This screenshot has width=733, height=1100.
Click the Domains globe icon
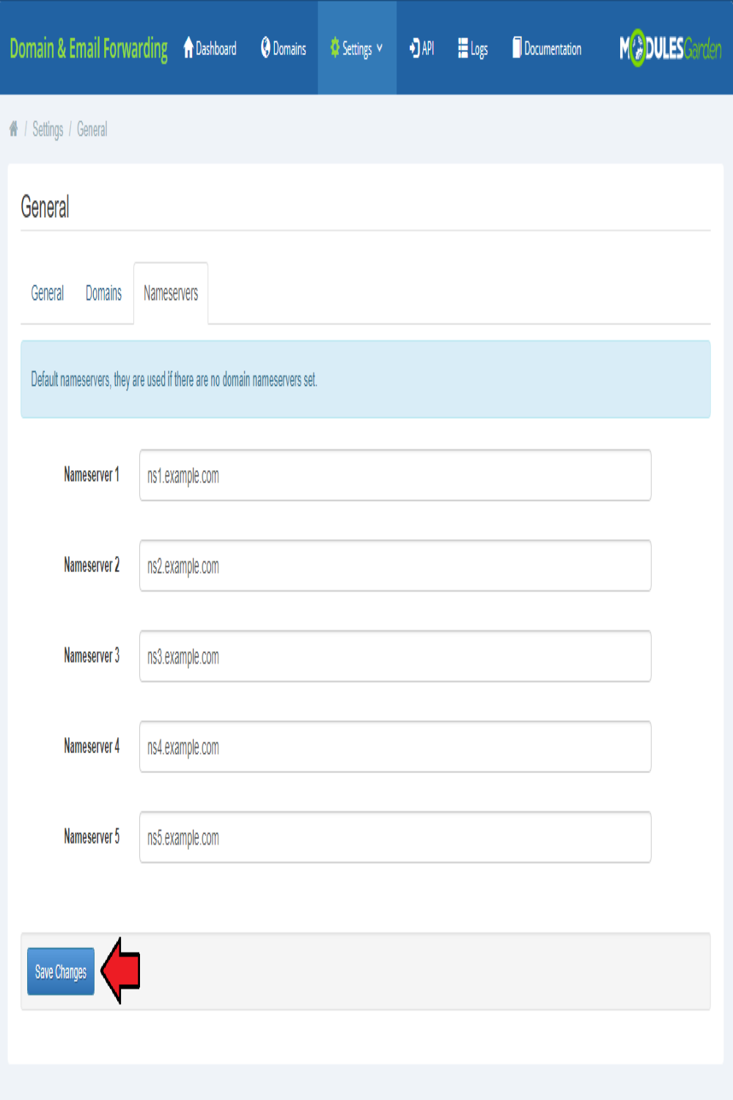265,48
